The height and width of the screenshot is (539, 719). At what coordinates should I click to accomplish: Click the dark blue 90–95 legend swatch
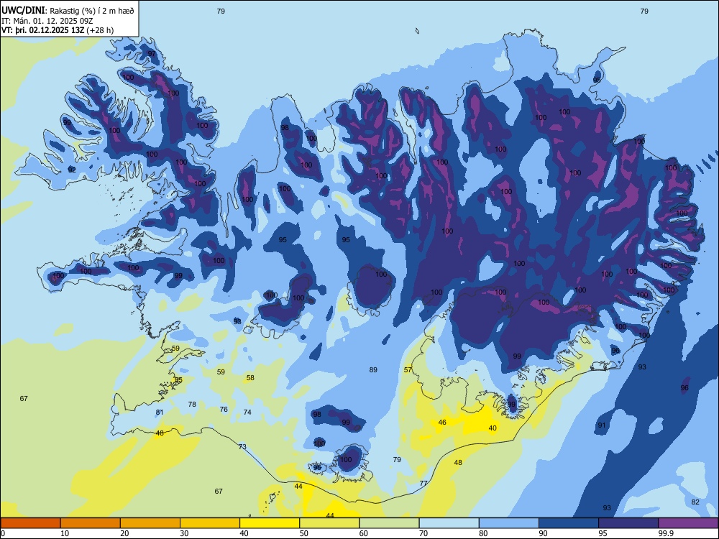coord(569,523)
